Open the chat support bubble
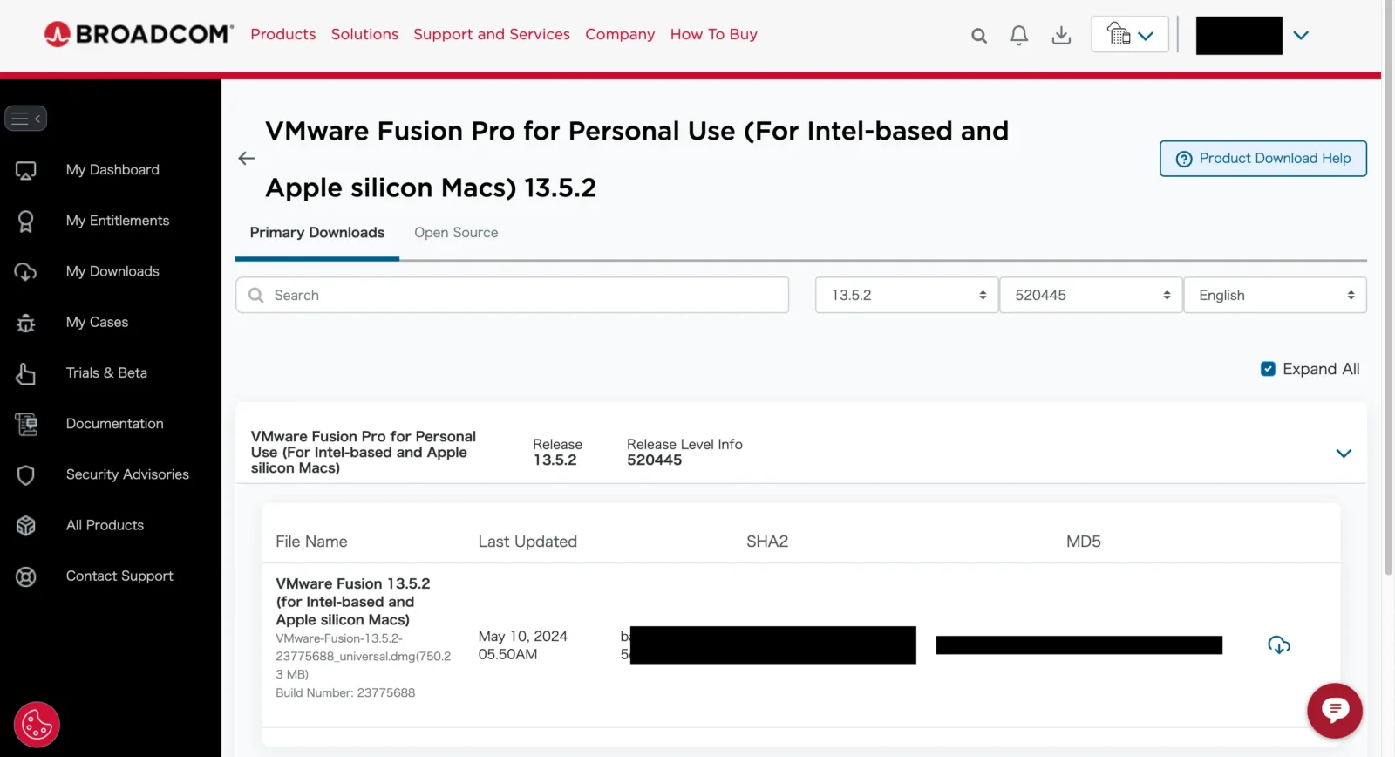The image size is (1395, 757). [1335, 710]
